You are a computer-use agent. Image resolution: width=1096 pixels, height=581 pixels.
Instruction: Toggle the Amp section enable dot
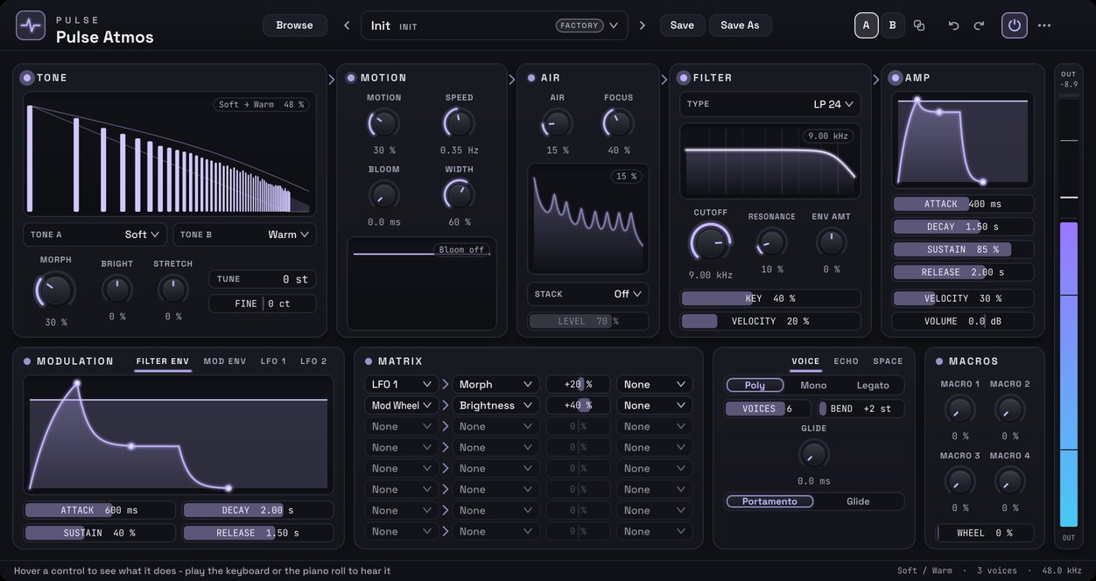click(895, 78)
